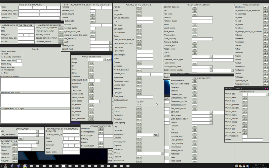Viewport: 269px width, 168px height.
Task: Click ADD next to the Biome dropdown
Action: coord(109,59)
